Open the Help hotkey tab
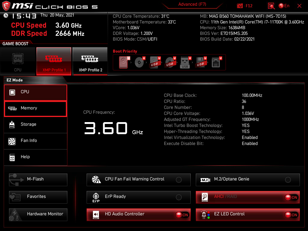The image size is (308, 231). (35, 157)
